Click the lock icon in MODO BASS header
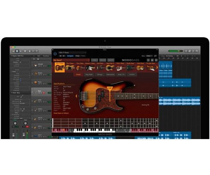210x175 pixels. click(x=152, y=60)
